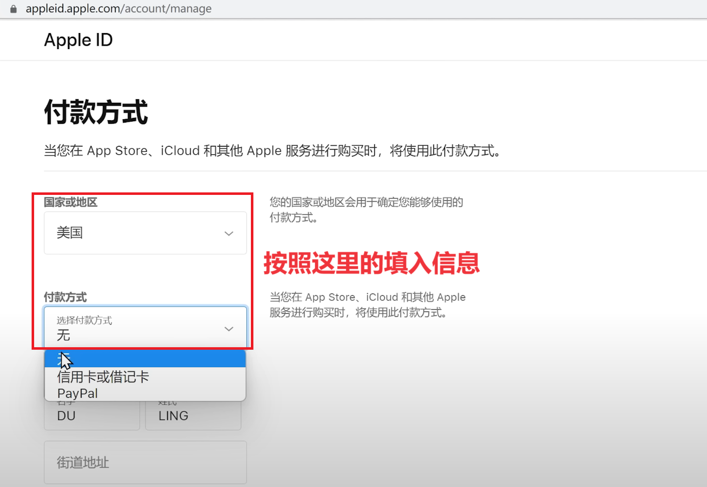
Task: Click the 国家或地区 field label
Action: tap(70, 202)
